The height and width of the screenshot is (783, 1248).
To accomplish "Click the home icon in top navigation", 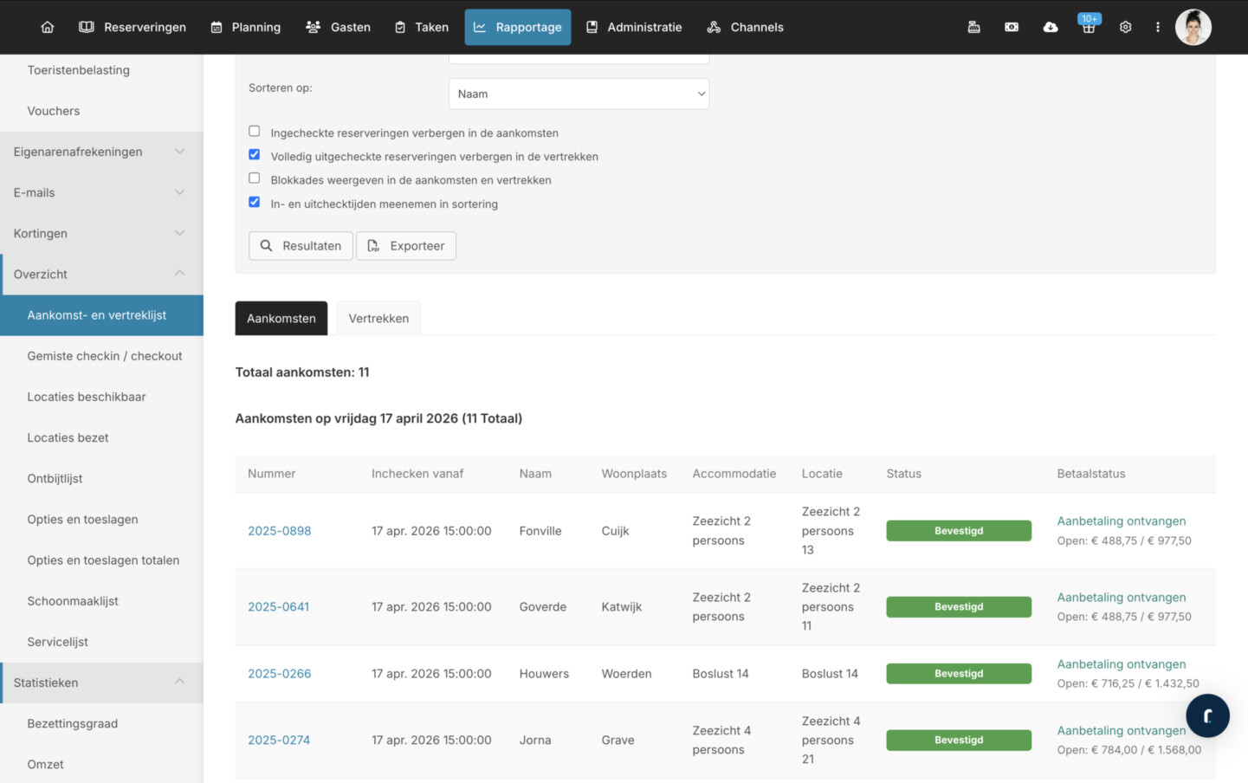I will coord(48,27).
